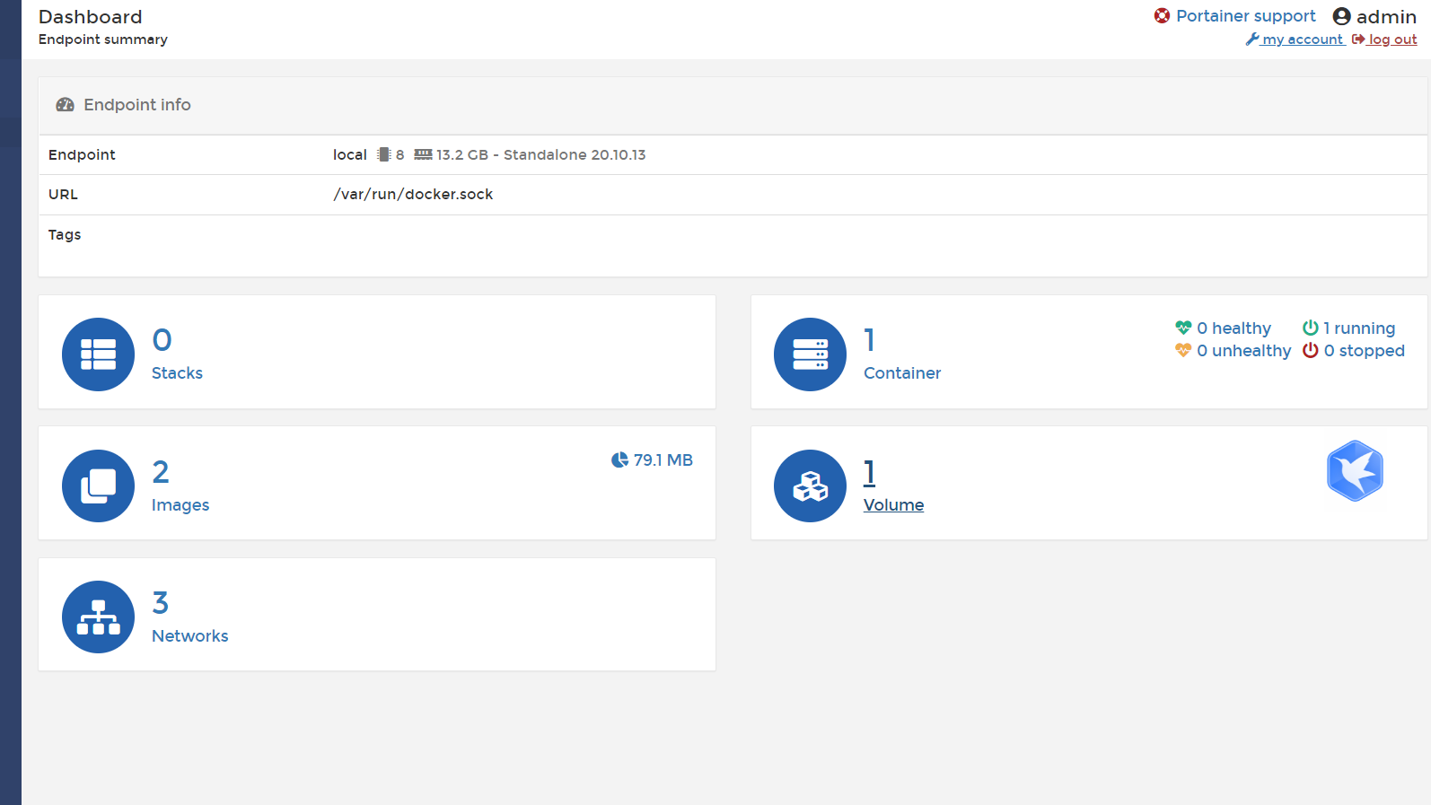Click the orange unhealthy heartbeat icon
Screen dimensions: 1431x805
point(1183,350)
